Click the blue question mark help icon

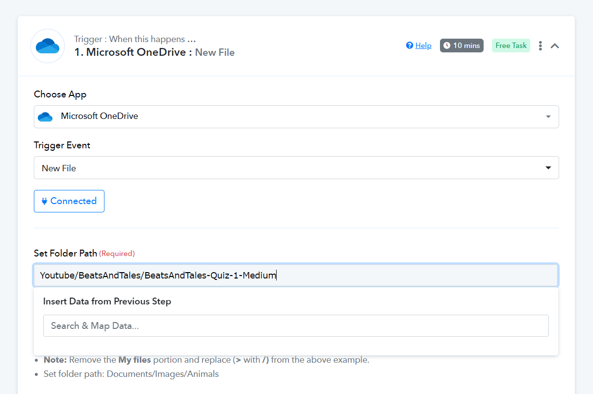tap(410, 46)
